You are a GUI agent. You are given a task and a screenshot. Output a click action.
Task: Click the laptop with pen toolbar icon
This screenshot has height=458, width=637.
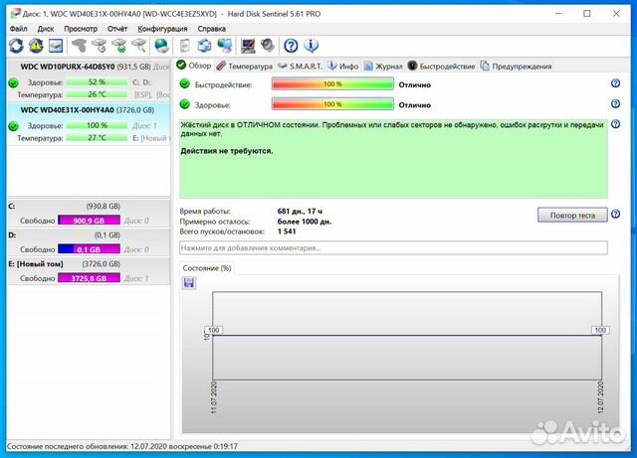point(248,46)
